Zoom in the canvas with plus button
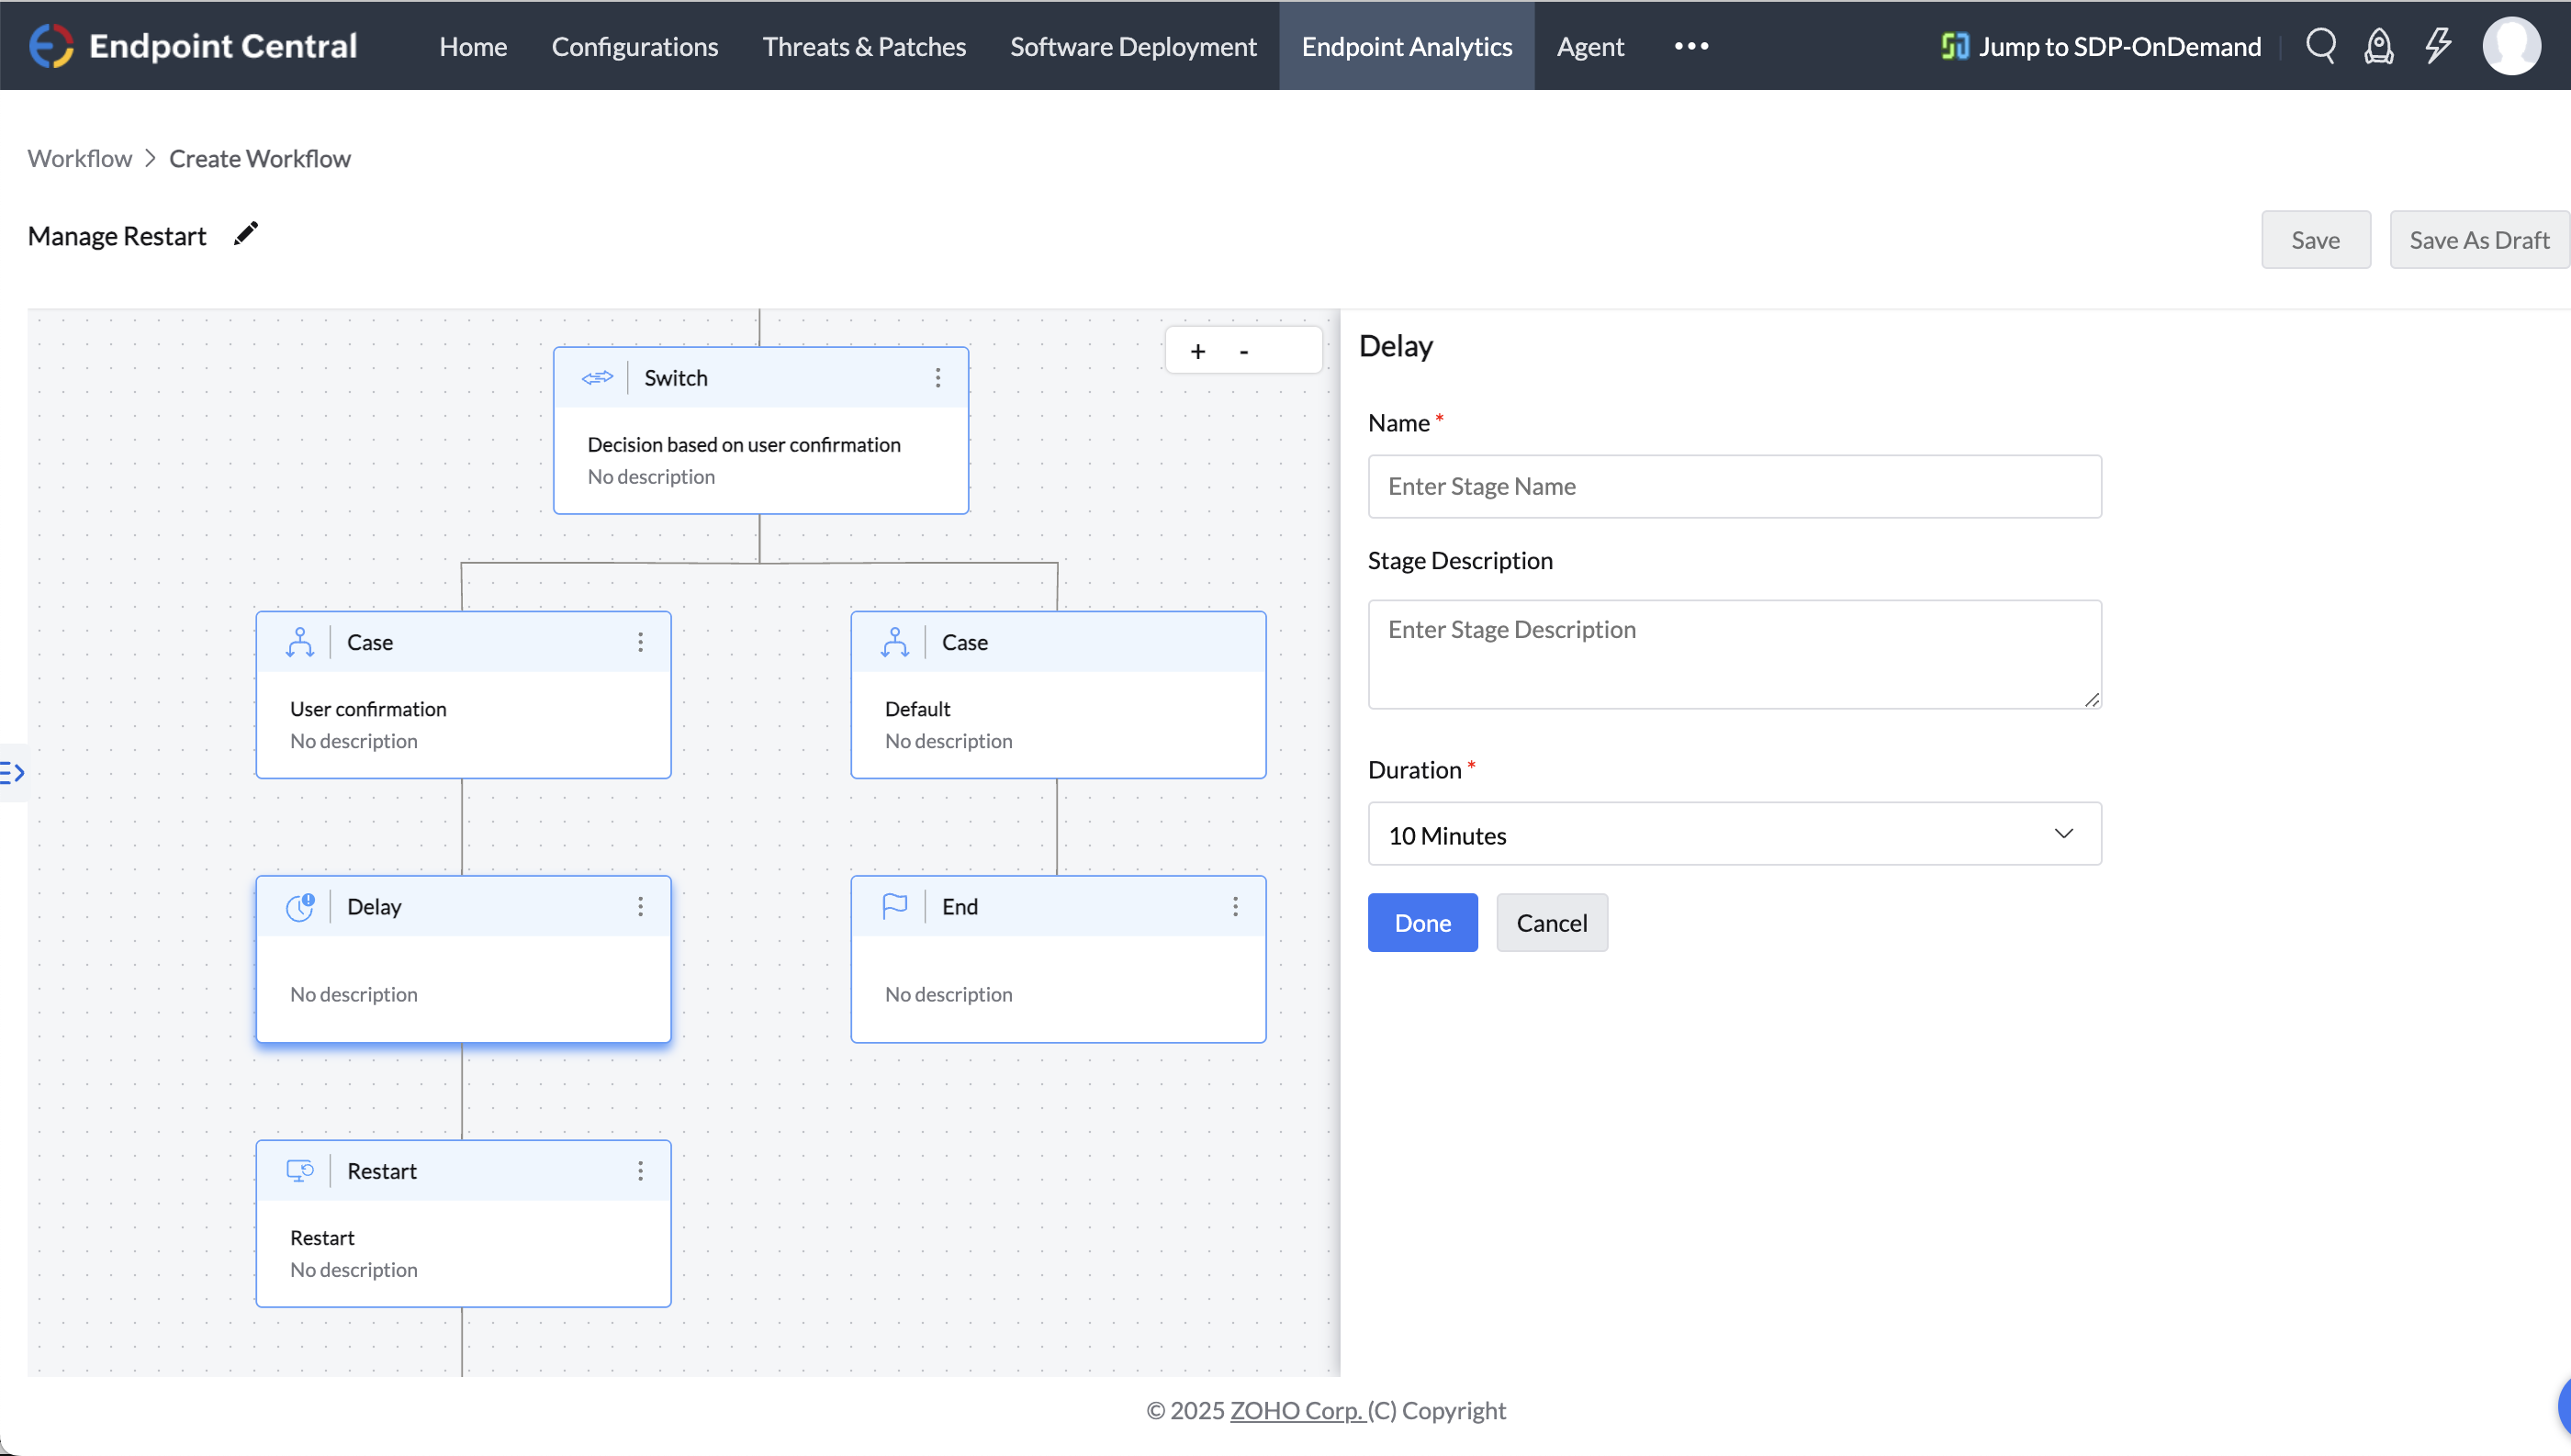 (1198, 351)
